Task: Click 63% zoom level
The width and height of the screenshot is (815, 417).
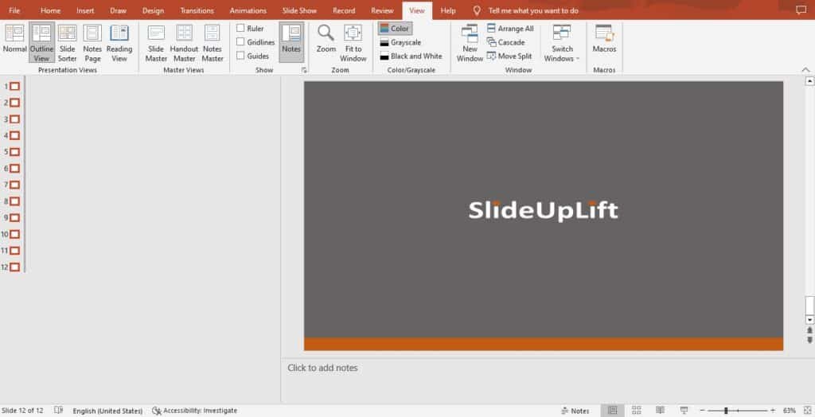Action: click(789, 411)
